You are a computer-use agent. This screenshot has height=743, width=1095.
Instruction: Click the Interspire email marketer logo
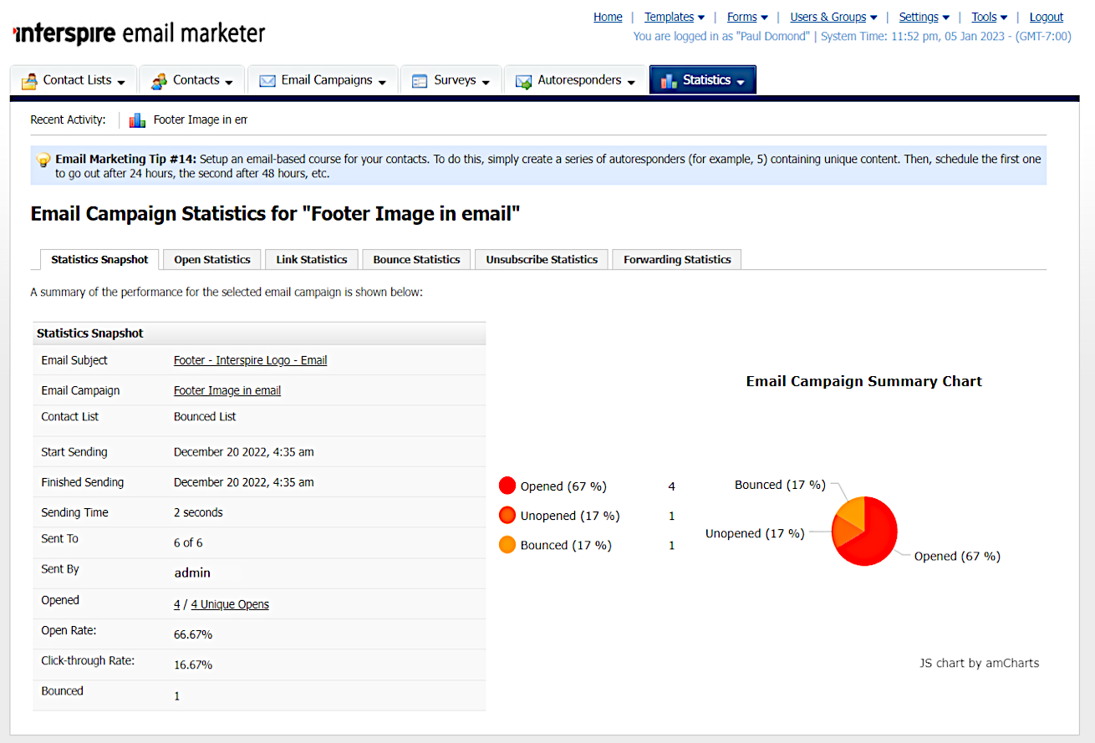139,33
